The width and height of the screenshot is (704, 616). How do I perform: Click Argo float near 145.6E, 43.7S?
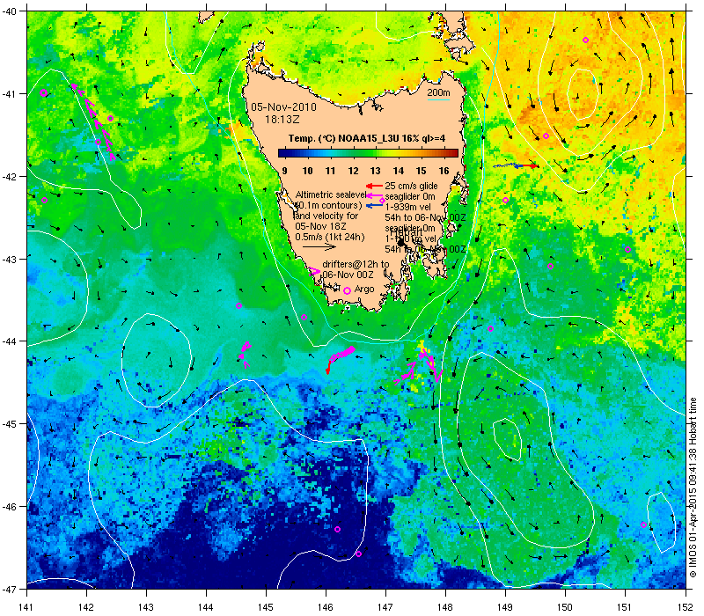(304, 318)
